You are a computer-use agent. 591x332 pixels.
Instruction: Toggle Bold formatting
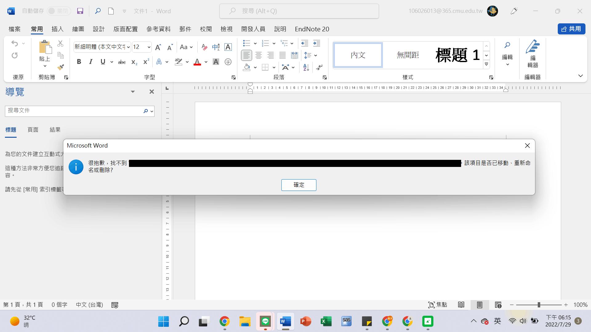[79, 62]
